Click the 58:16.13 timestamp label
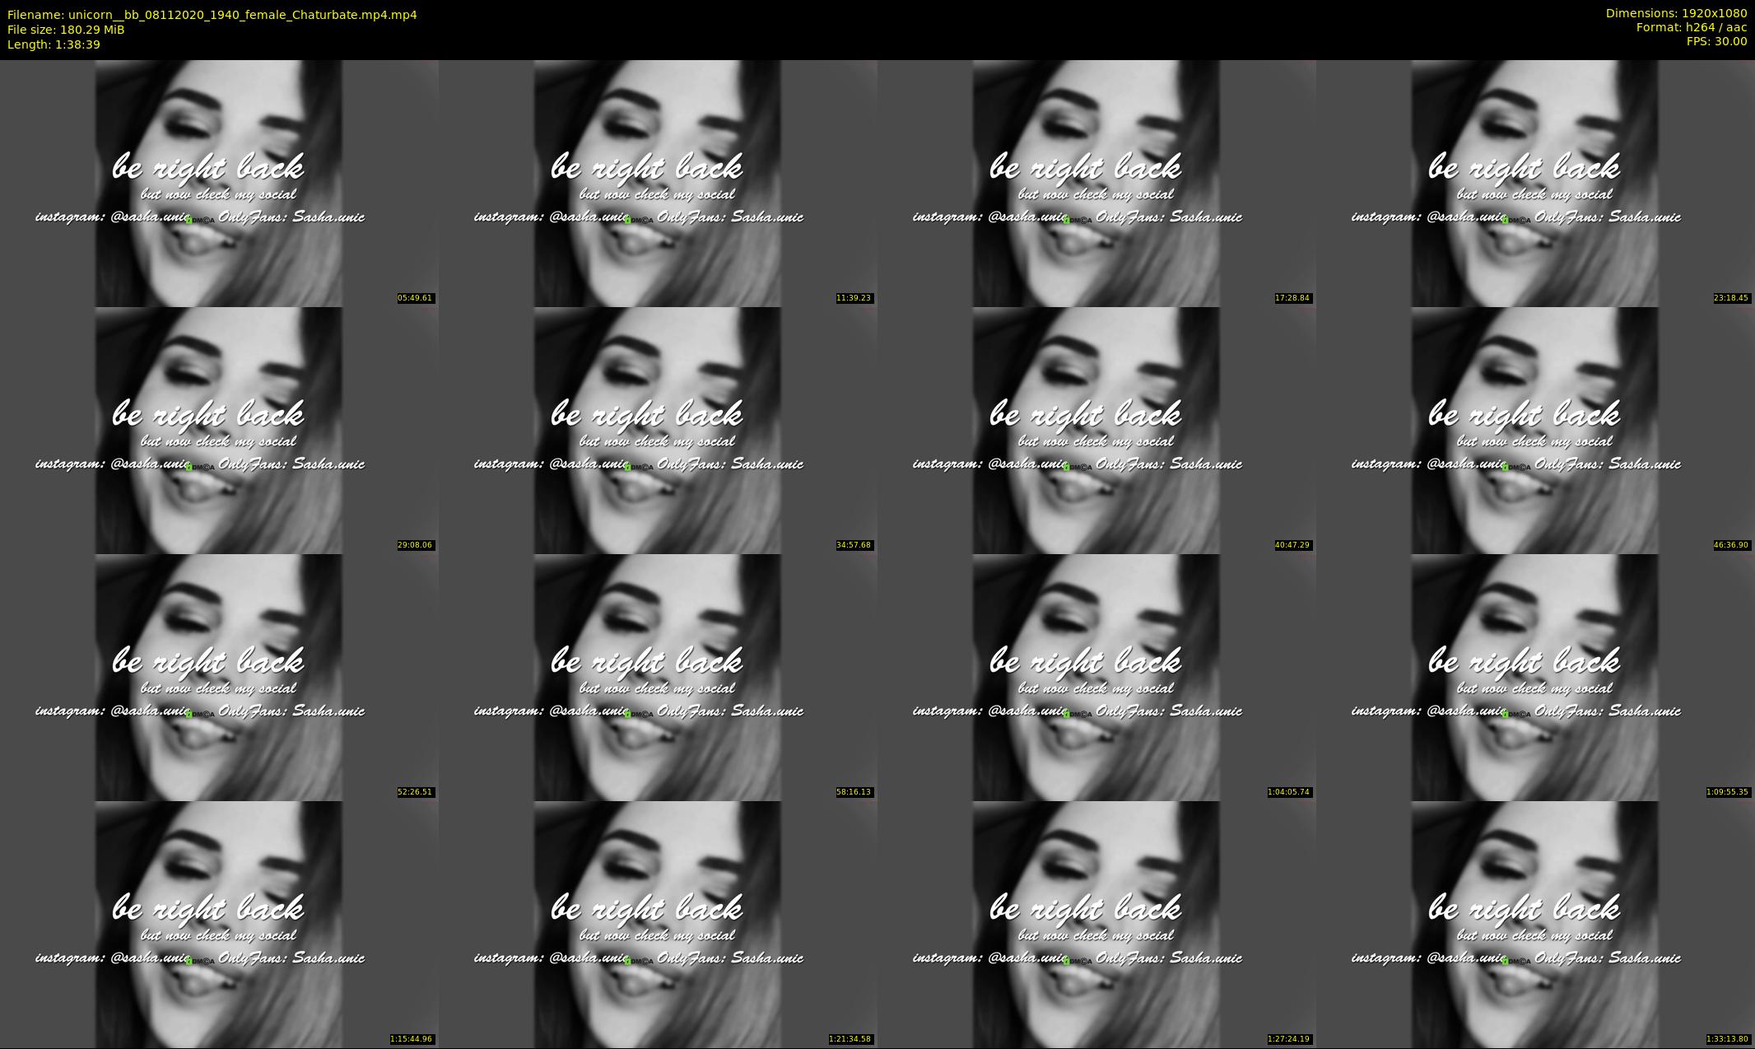 (854, 792)
